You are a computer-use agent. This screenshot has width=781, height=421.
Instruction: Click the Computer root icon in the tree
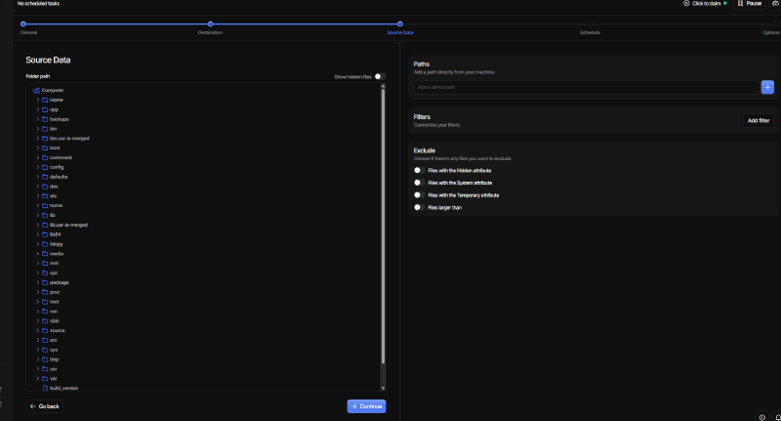36,90
